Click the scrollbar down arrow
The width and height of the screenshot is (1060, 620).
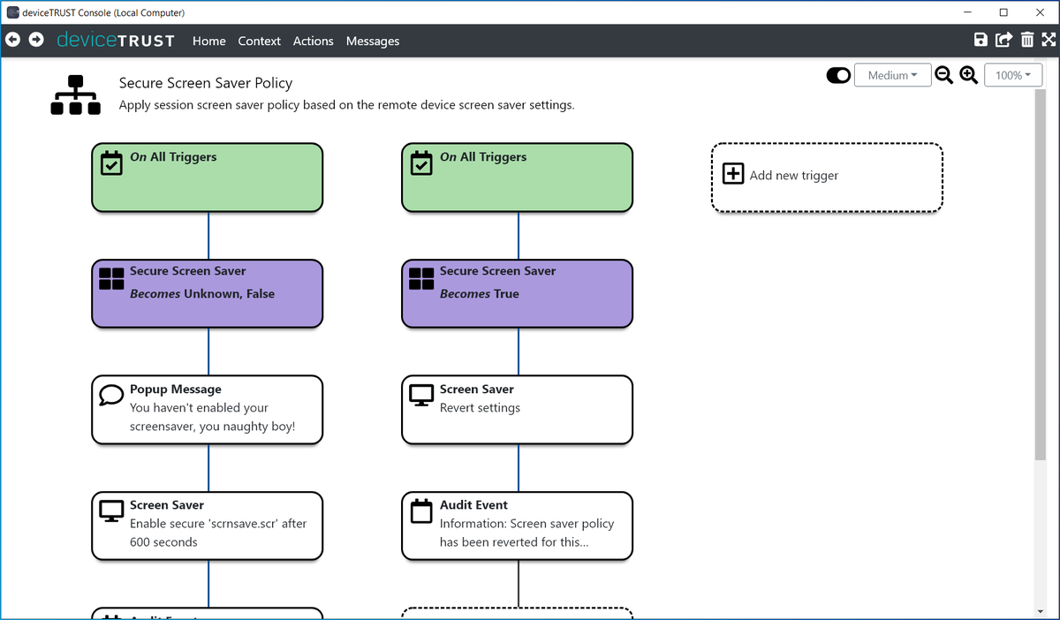1039,610
